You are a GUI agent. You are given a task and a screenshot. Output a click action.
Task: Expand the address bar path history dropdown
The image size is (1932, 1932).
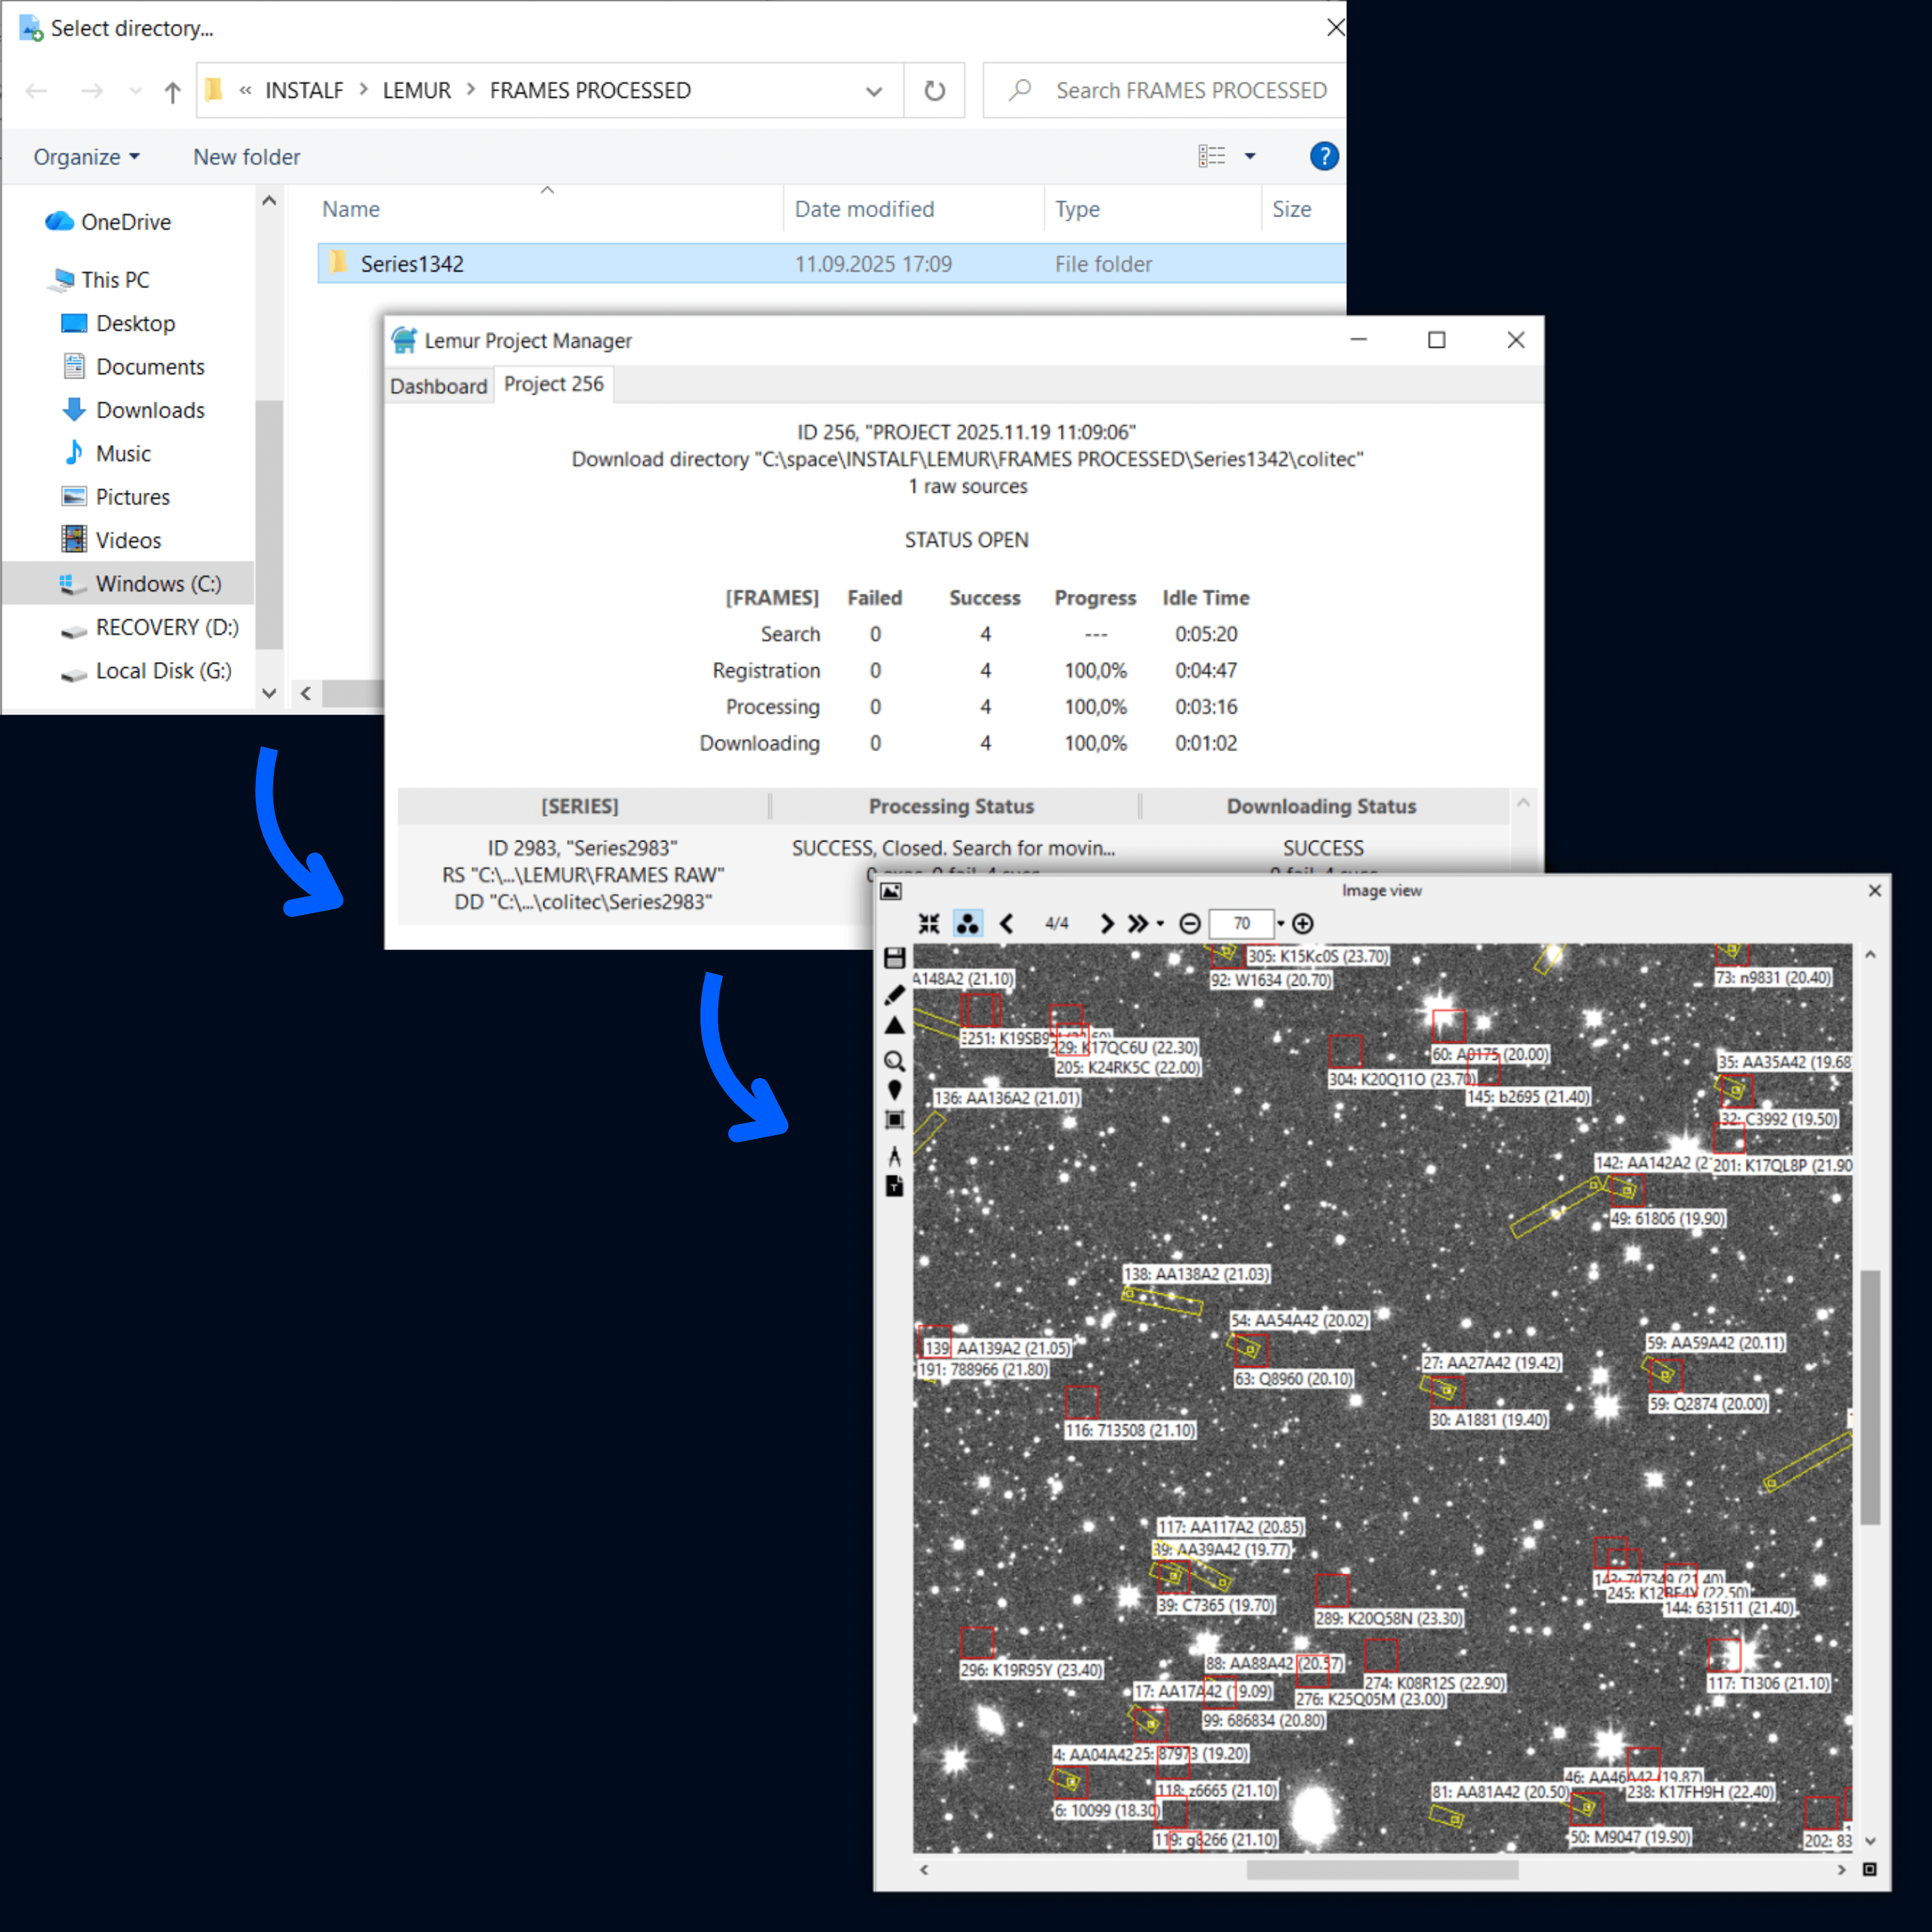[873, 91]
